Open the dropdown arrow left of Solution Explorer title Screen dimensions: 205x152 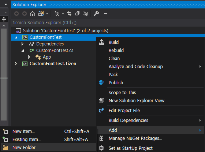click(6, 4)
